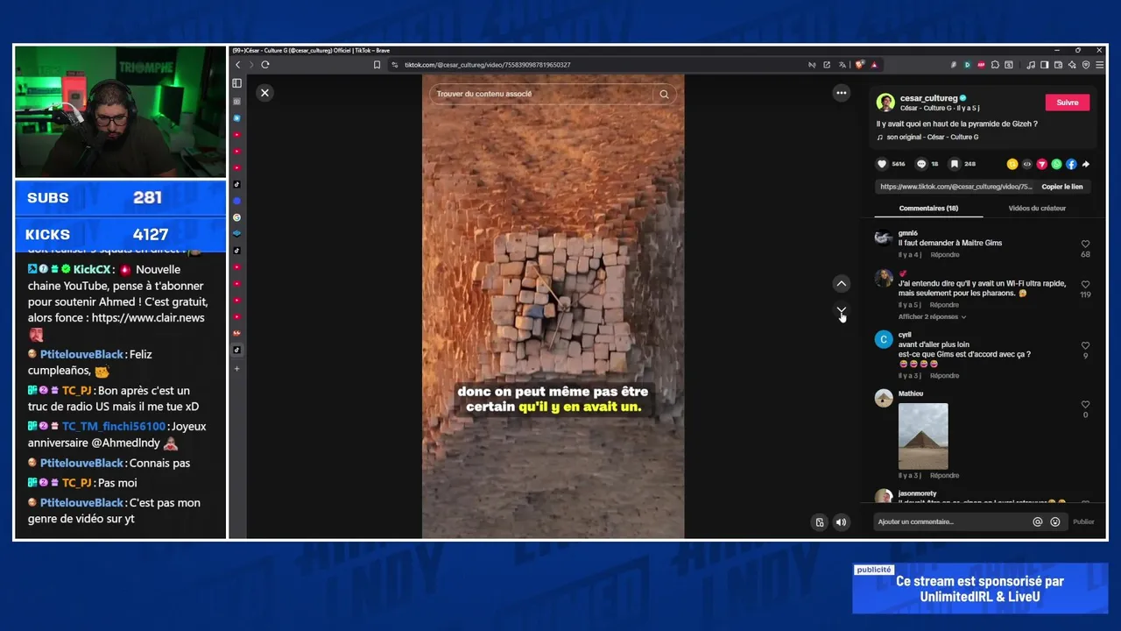Open the Brave Wallet icon
Screen dimensions: 1121x631
click(1058, 65)
